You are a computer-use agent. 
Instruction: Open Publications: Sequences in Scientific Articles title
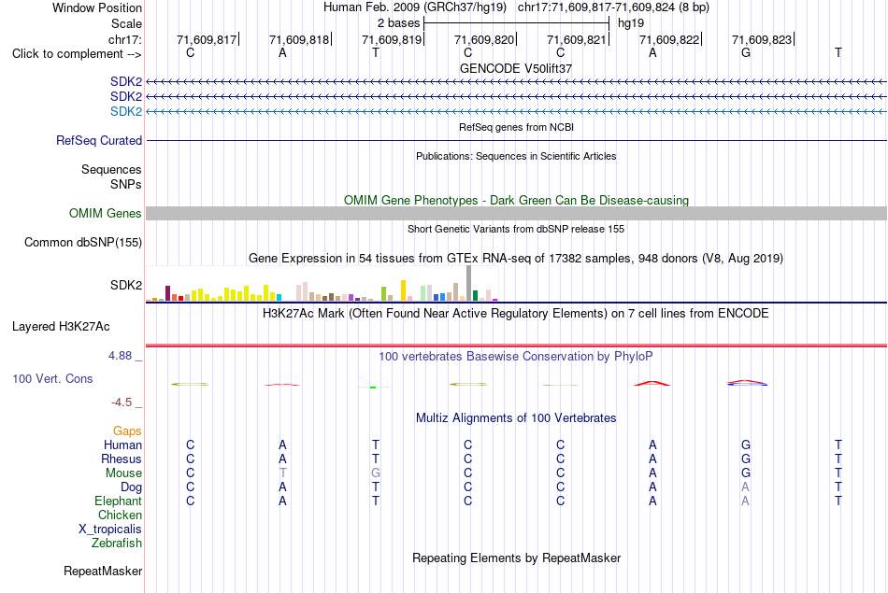[x=516, y=156]
